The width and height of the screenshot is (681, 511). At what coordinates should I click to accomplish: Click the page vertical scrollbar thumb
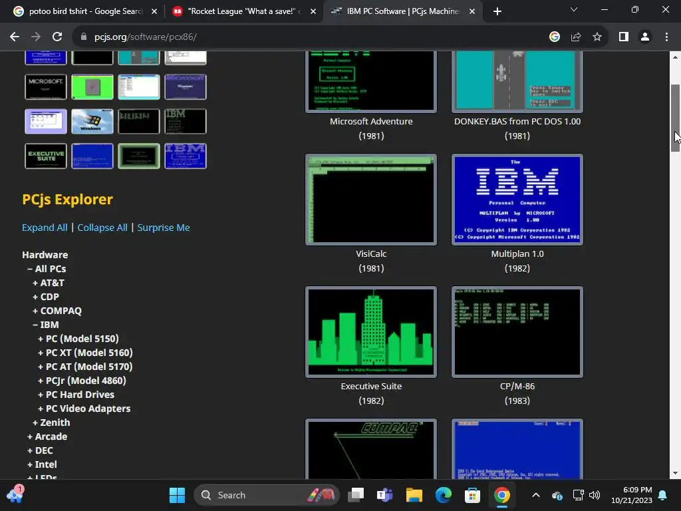click(x=675, y=118)
